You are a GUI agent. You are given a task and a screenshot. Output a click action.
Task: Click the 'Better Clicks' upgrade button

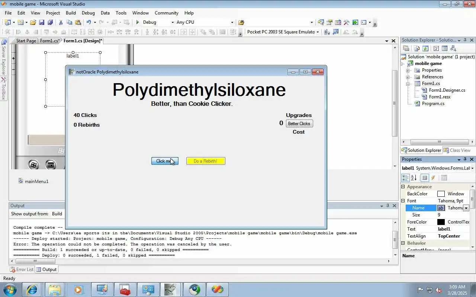coord(299,124)
